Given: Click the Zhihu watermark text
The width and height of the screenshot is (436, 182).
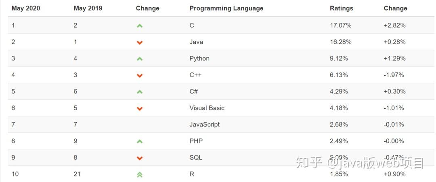Looking at the screenshot, I should click(360, 163).
